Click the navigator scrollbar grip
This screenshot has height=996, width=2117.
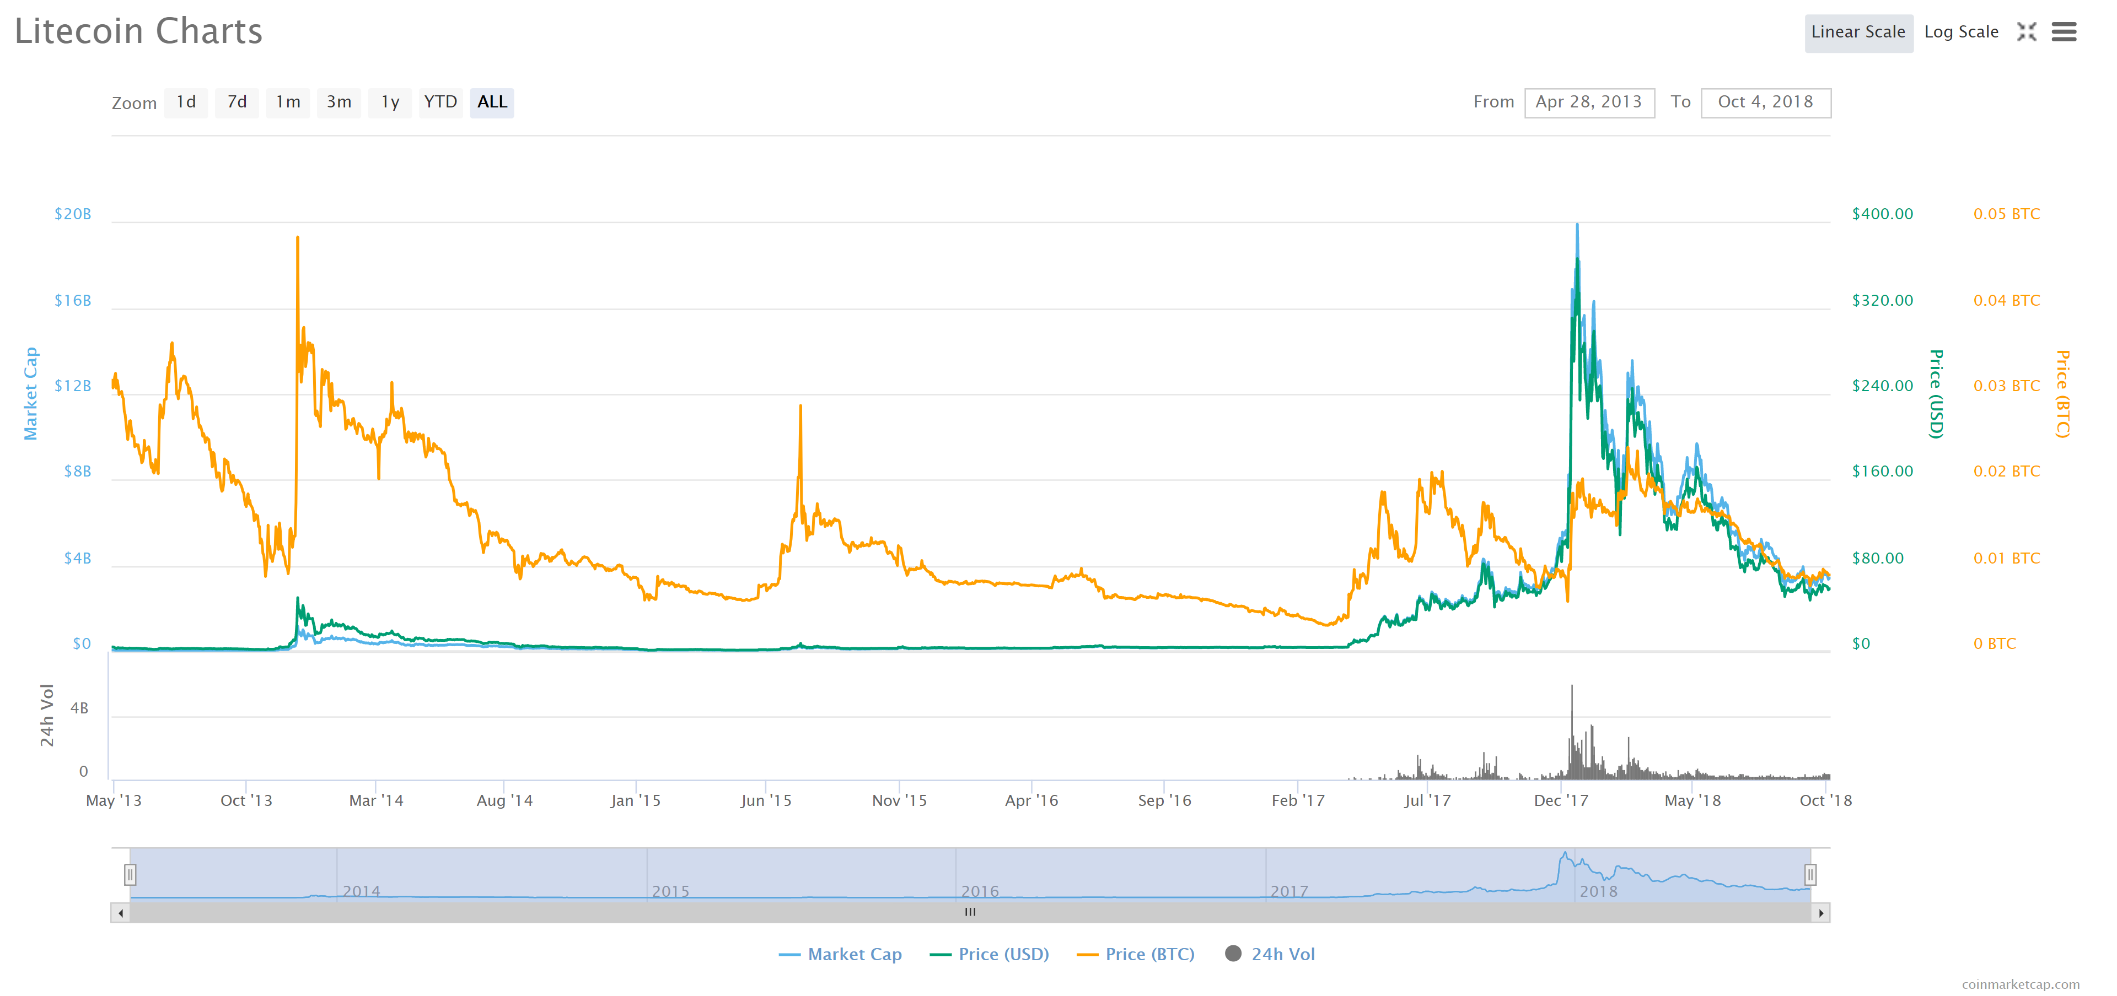click(x=970, y=912)
